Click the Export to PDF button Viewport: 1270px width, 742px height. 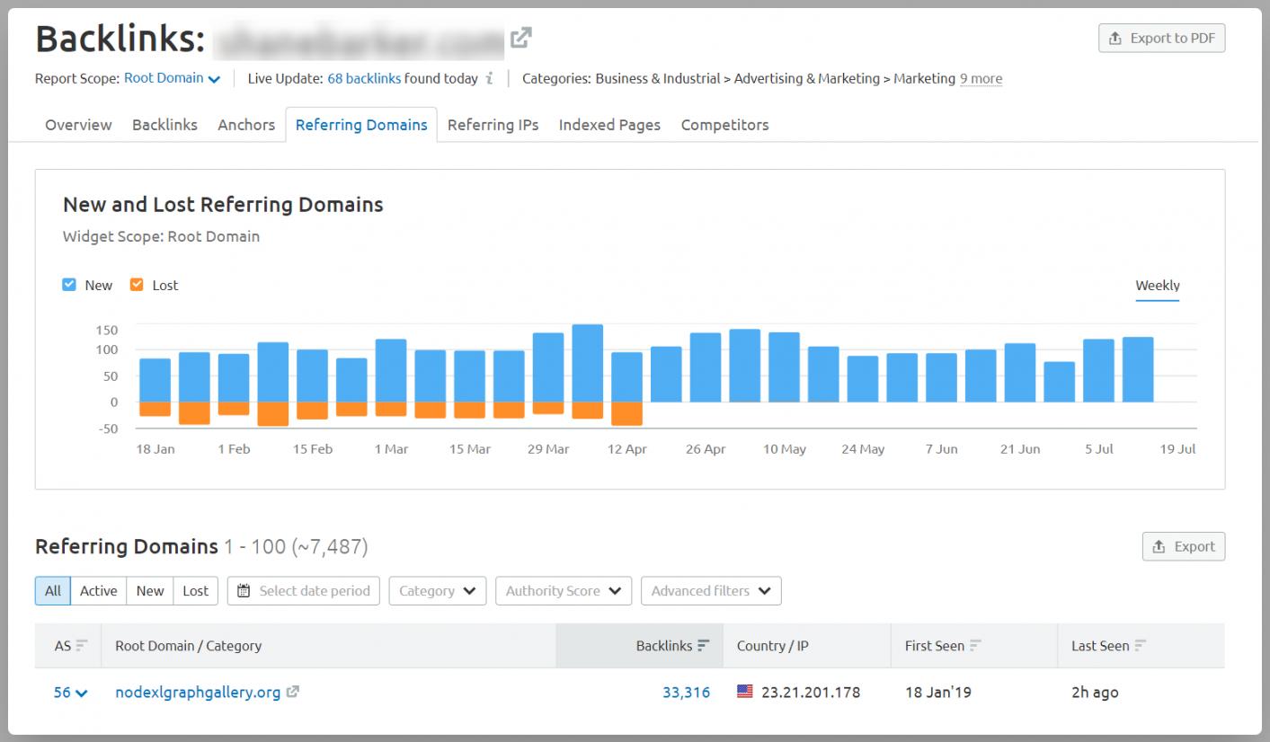pyautogui.click(x=1161, y=38)
